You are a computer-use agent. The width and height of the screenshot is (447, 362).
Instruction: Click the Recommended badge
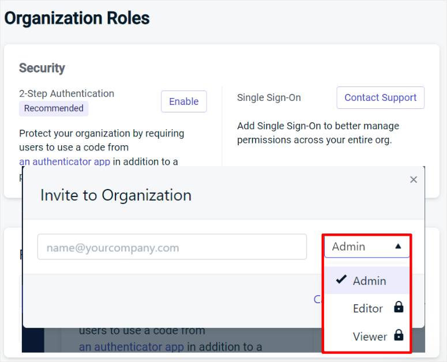[54, 108]
